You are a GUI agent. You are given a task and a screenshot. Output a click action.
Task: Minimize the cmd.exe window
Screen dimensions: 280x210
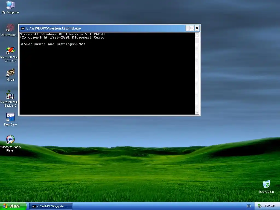click(188, 28)
